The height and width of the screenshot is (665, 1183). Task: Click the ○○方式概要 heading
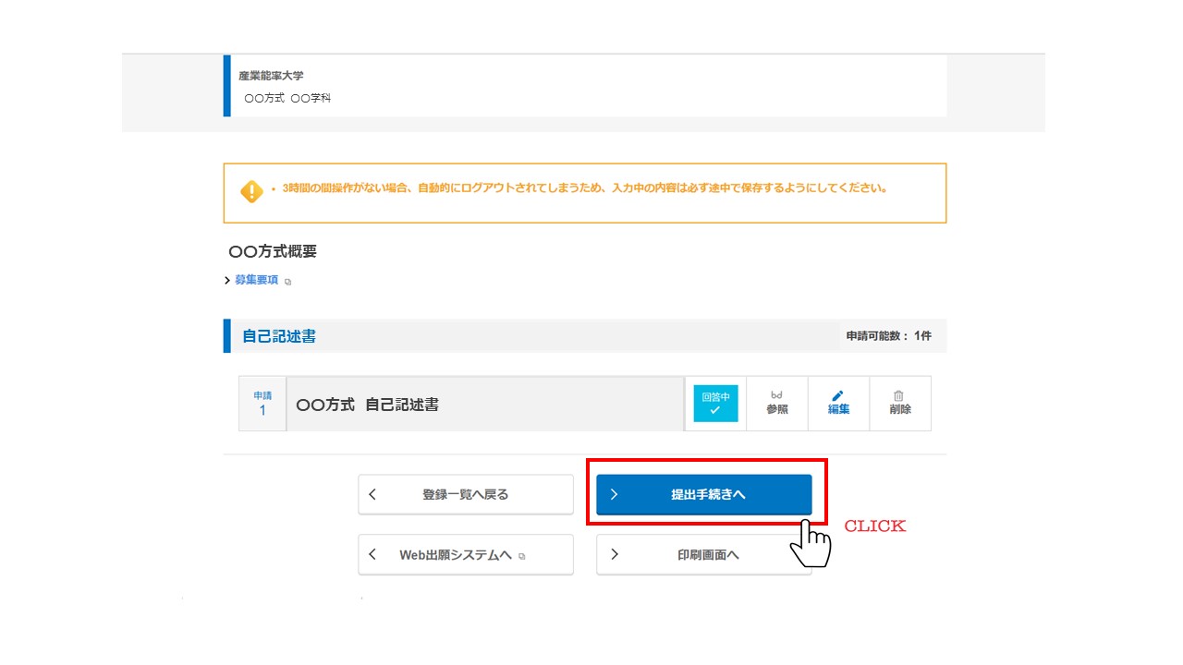pyautogui.click(x=273, y=251)
